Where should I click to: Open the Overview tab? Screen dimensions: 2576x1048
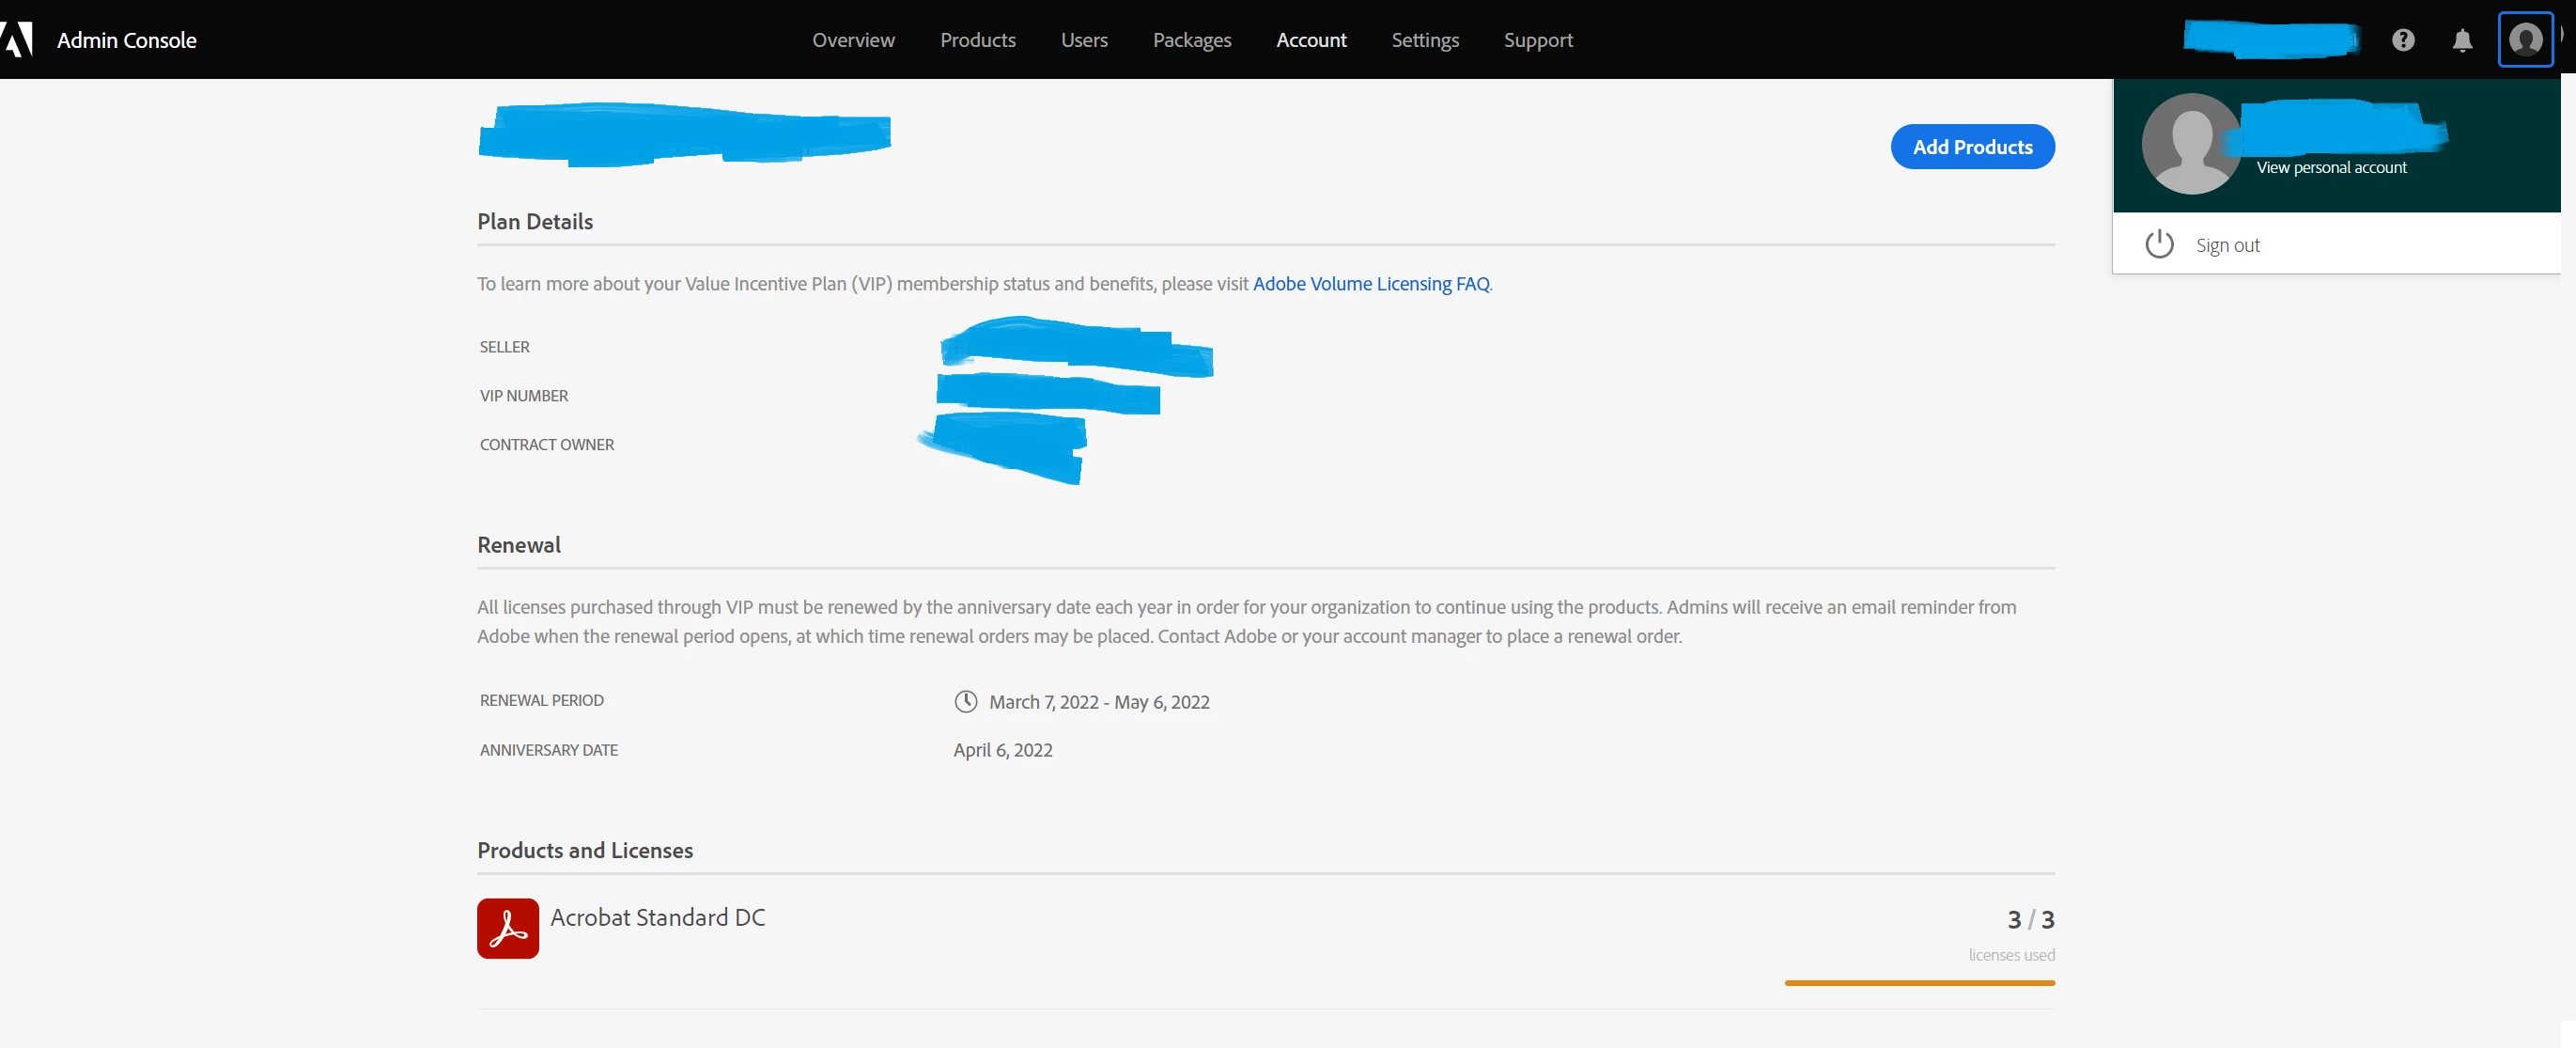(x=853, y=40)
